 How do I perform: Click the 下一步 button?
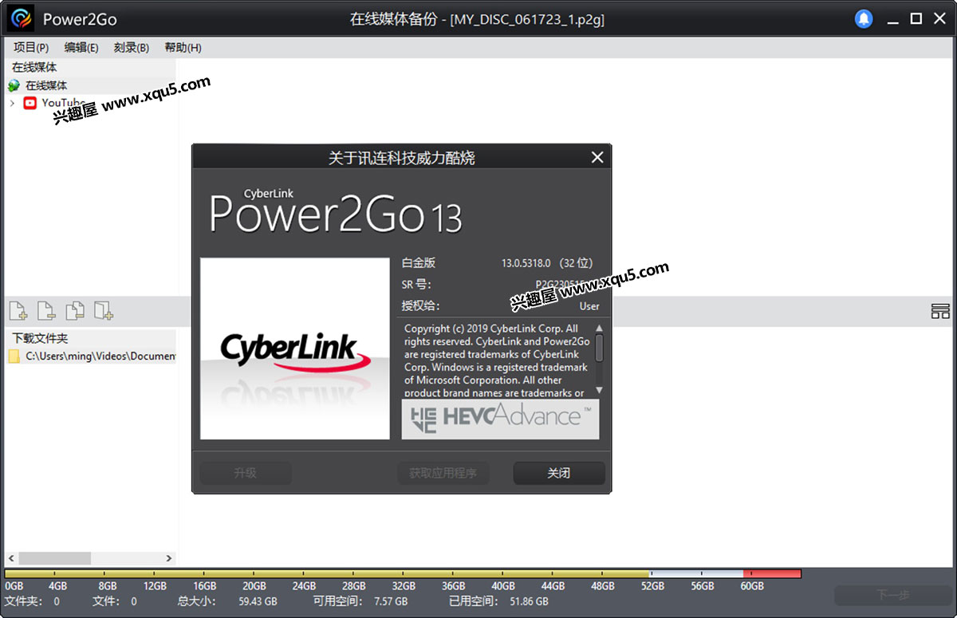coord(893,595)
